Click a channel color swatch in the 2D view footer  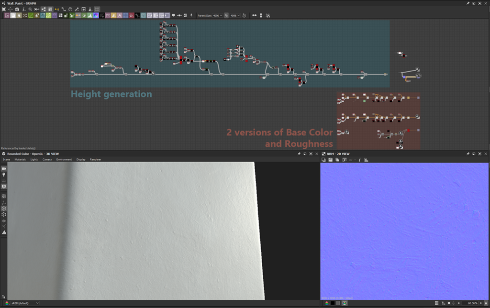(332, 303)
